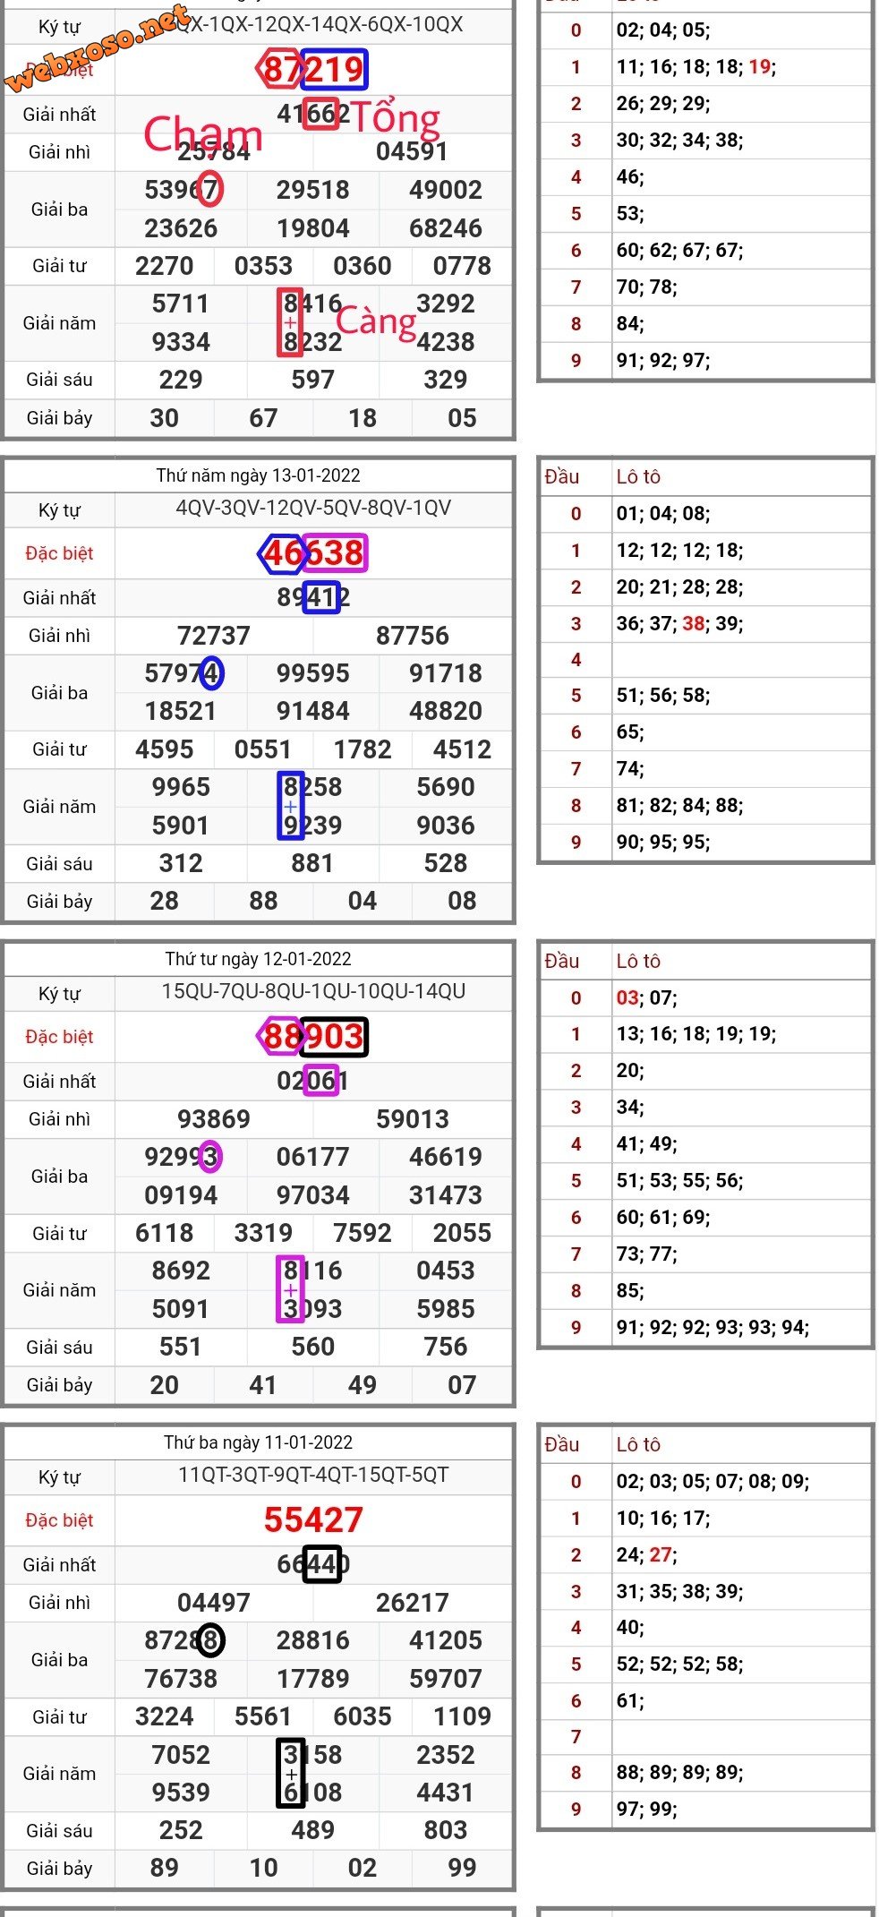The width and height of the screenshot is (879, 1917).
Task: Select the special prize number 46638
Action: [x=313, y=552]
